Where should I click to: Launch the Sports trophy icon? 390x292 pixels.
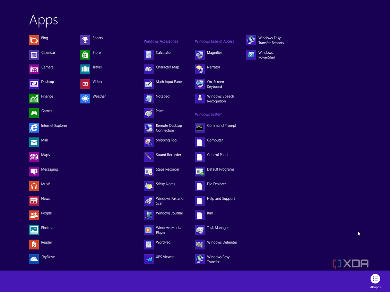click(x=85, y=40)
